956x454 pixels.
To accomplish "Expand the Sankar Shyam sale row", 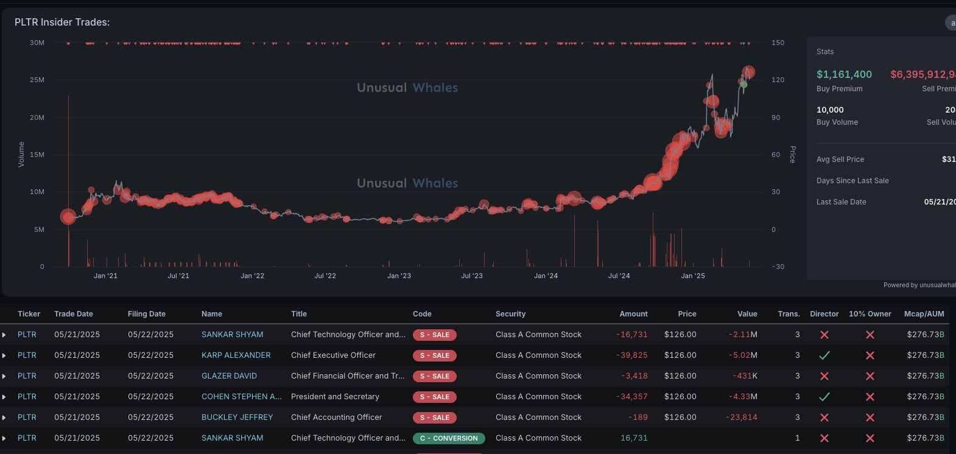I will [x=4, y=335].
